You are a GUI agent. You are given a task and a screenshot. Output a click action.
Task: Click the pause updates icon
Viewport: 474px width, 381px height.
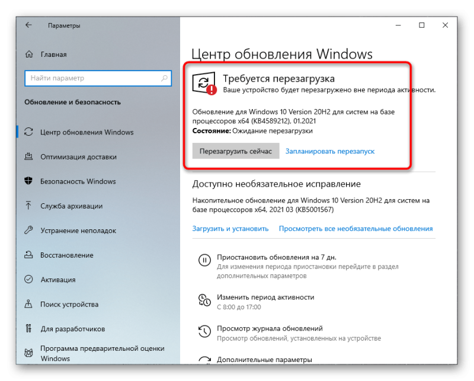[204, 260]
